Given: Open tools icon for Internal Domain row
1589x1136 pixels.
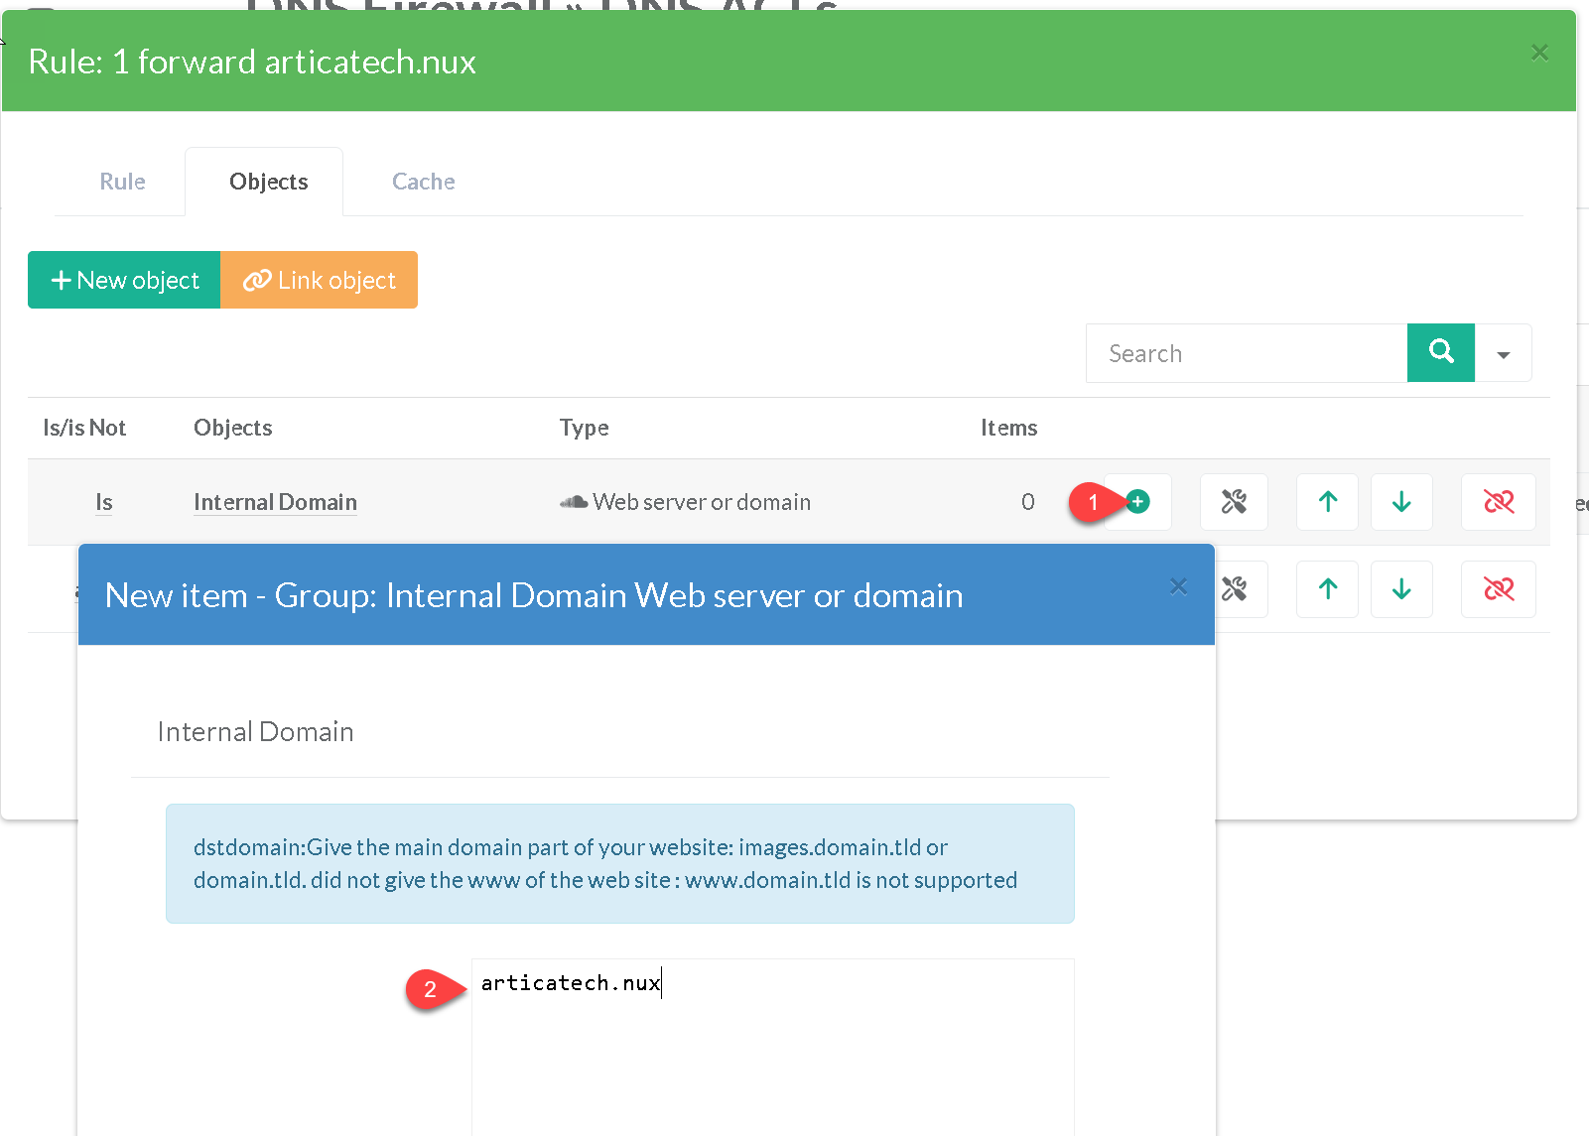Looking at the screenshot, I should pyautogui.click(x=1234, y=502).
